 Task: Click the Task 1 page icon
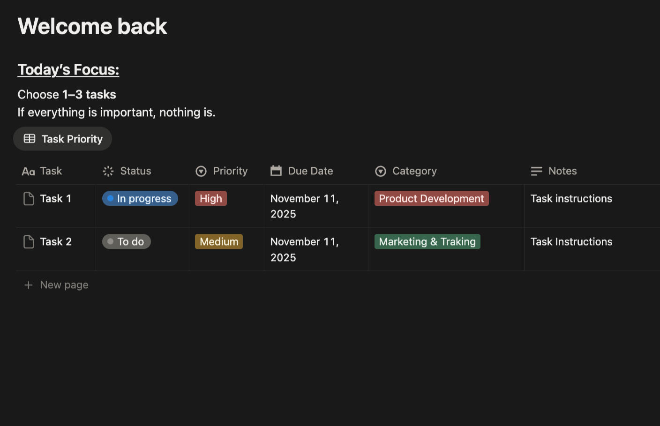(29, 199)
